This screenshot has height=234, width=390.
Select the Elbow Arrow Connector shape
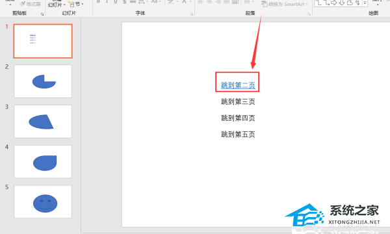click(326, 3)
